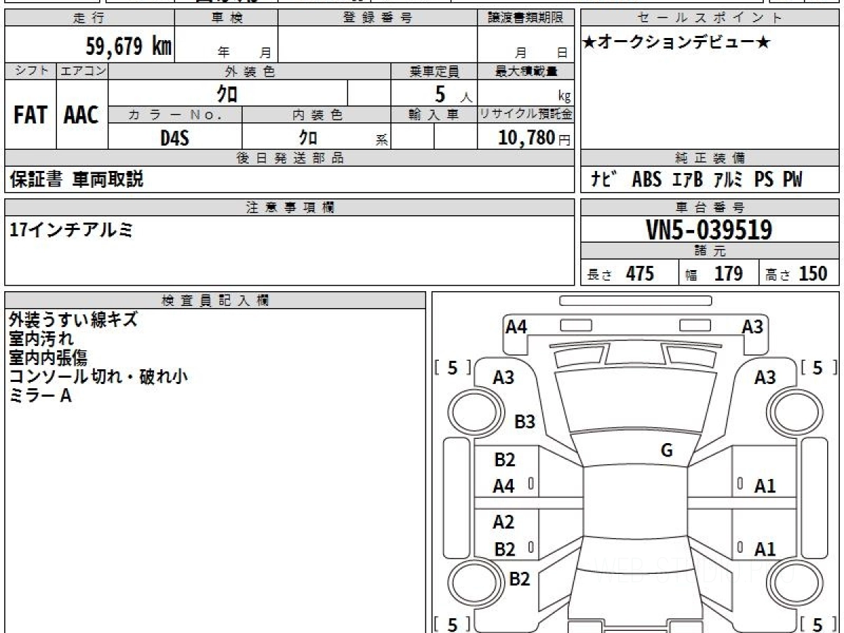Click the seating capacity 5 人 value

(453, 94)
